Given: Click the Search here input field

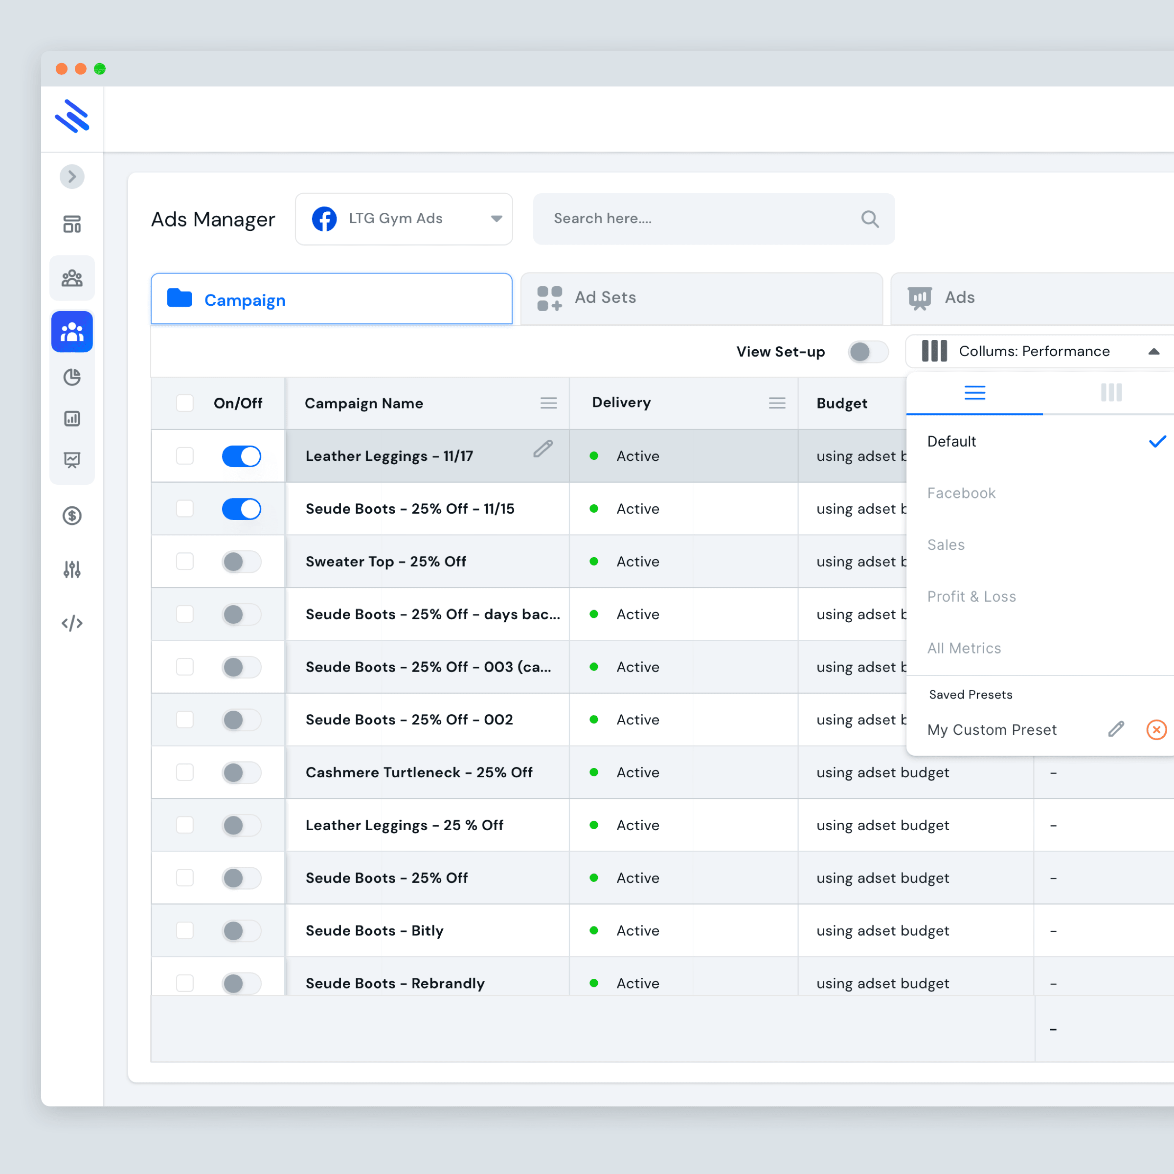Looking at the screenshot, I should click(699, 219).
